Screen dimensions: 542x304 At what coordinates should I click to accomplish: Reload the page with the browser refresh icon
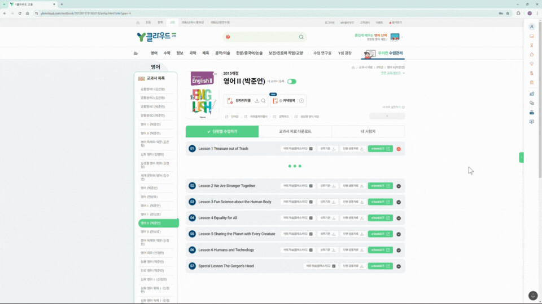20,14
